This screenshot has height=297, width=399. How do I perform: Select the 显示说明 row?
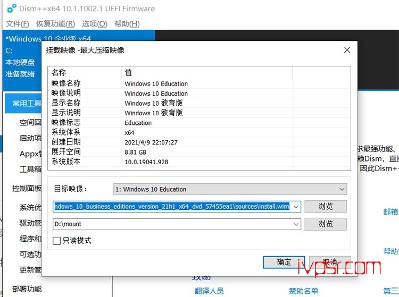pyautogui.click(x=199, y=113)
